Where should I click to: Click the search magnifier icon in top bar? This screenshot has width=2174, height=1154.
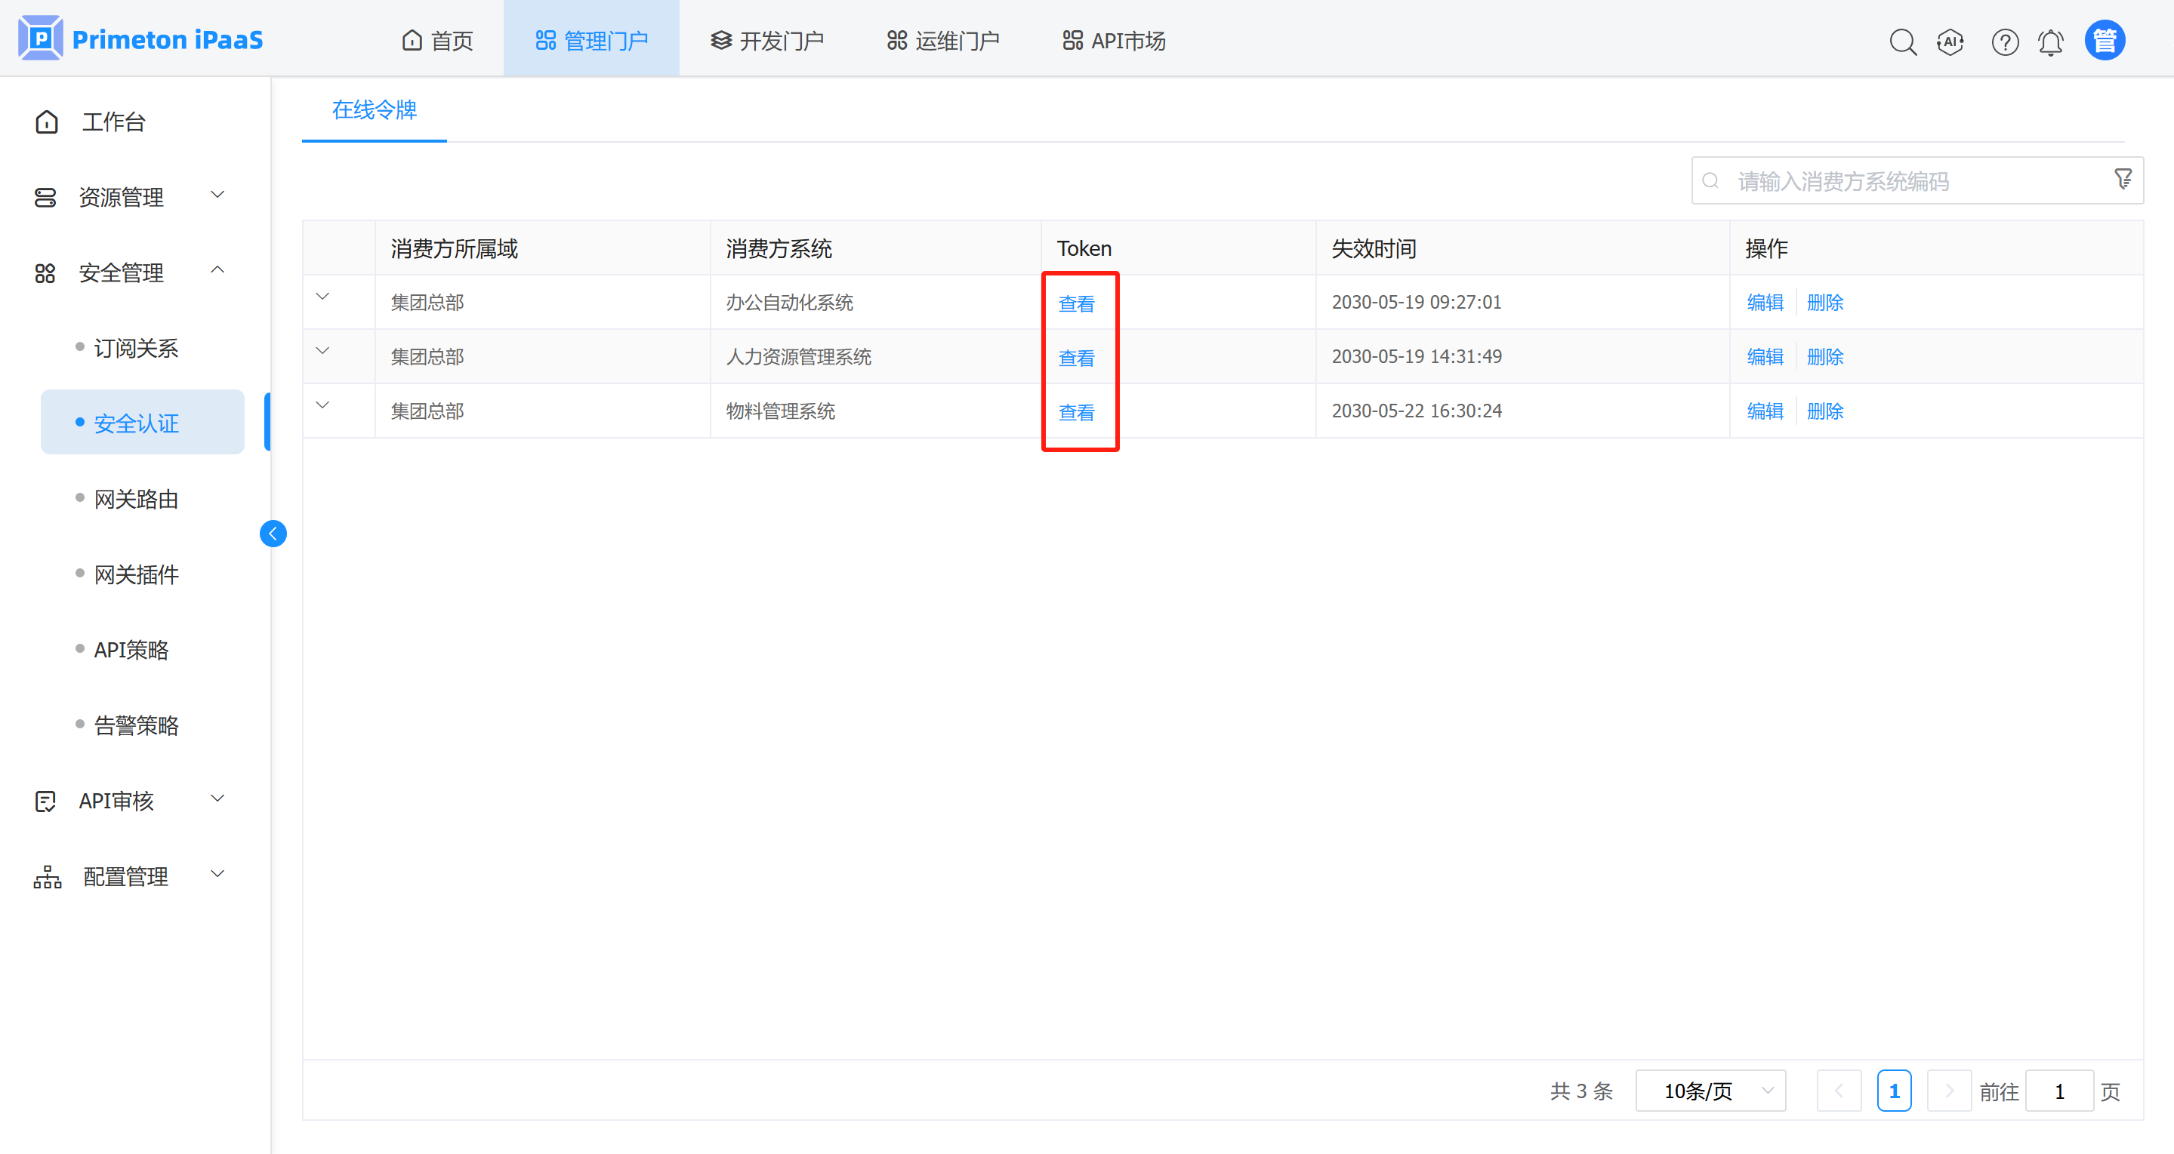[1902, 42]
